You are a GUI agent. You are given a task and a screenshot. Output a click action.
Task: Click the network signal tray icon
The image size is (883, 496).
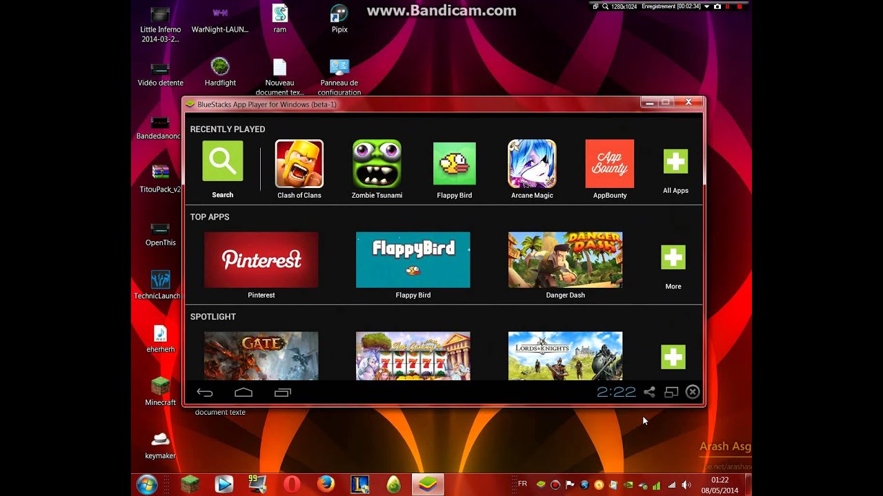[x=672, y=485]
